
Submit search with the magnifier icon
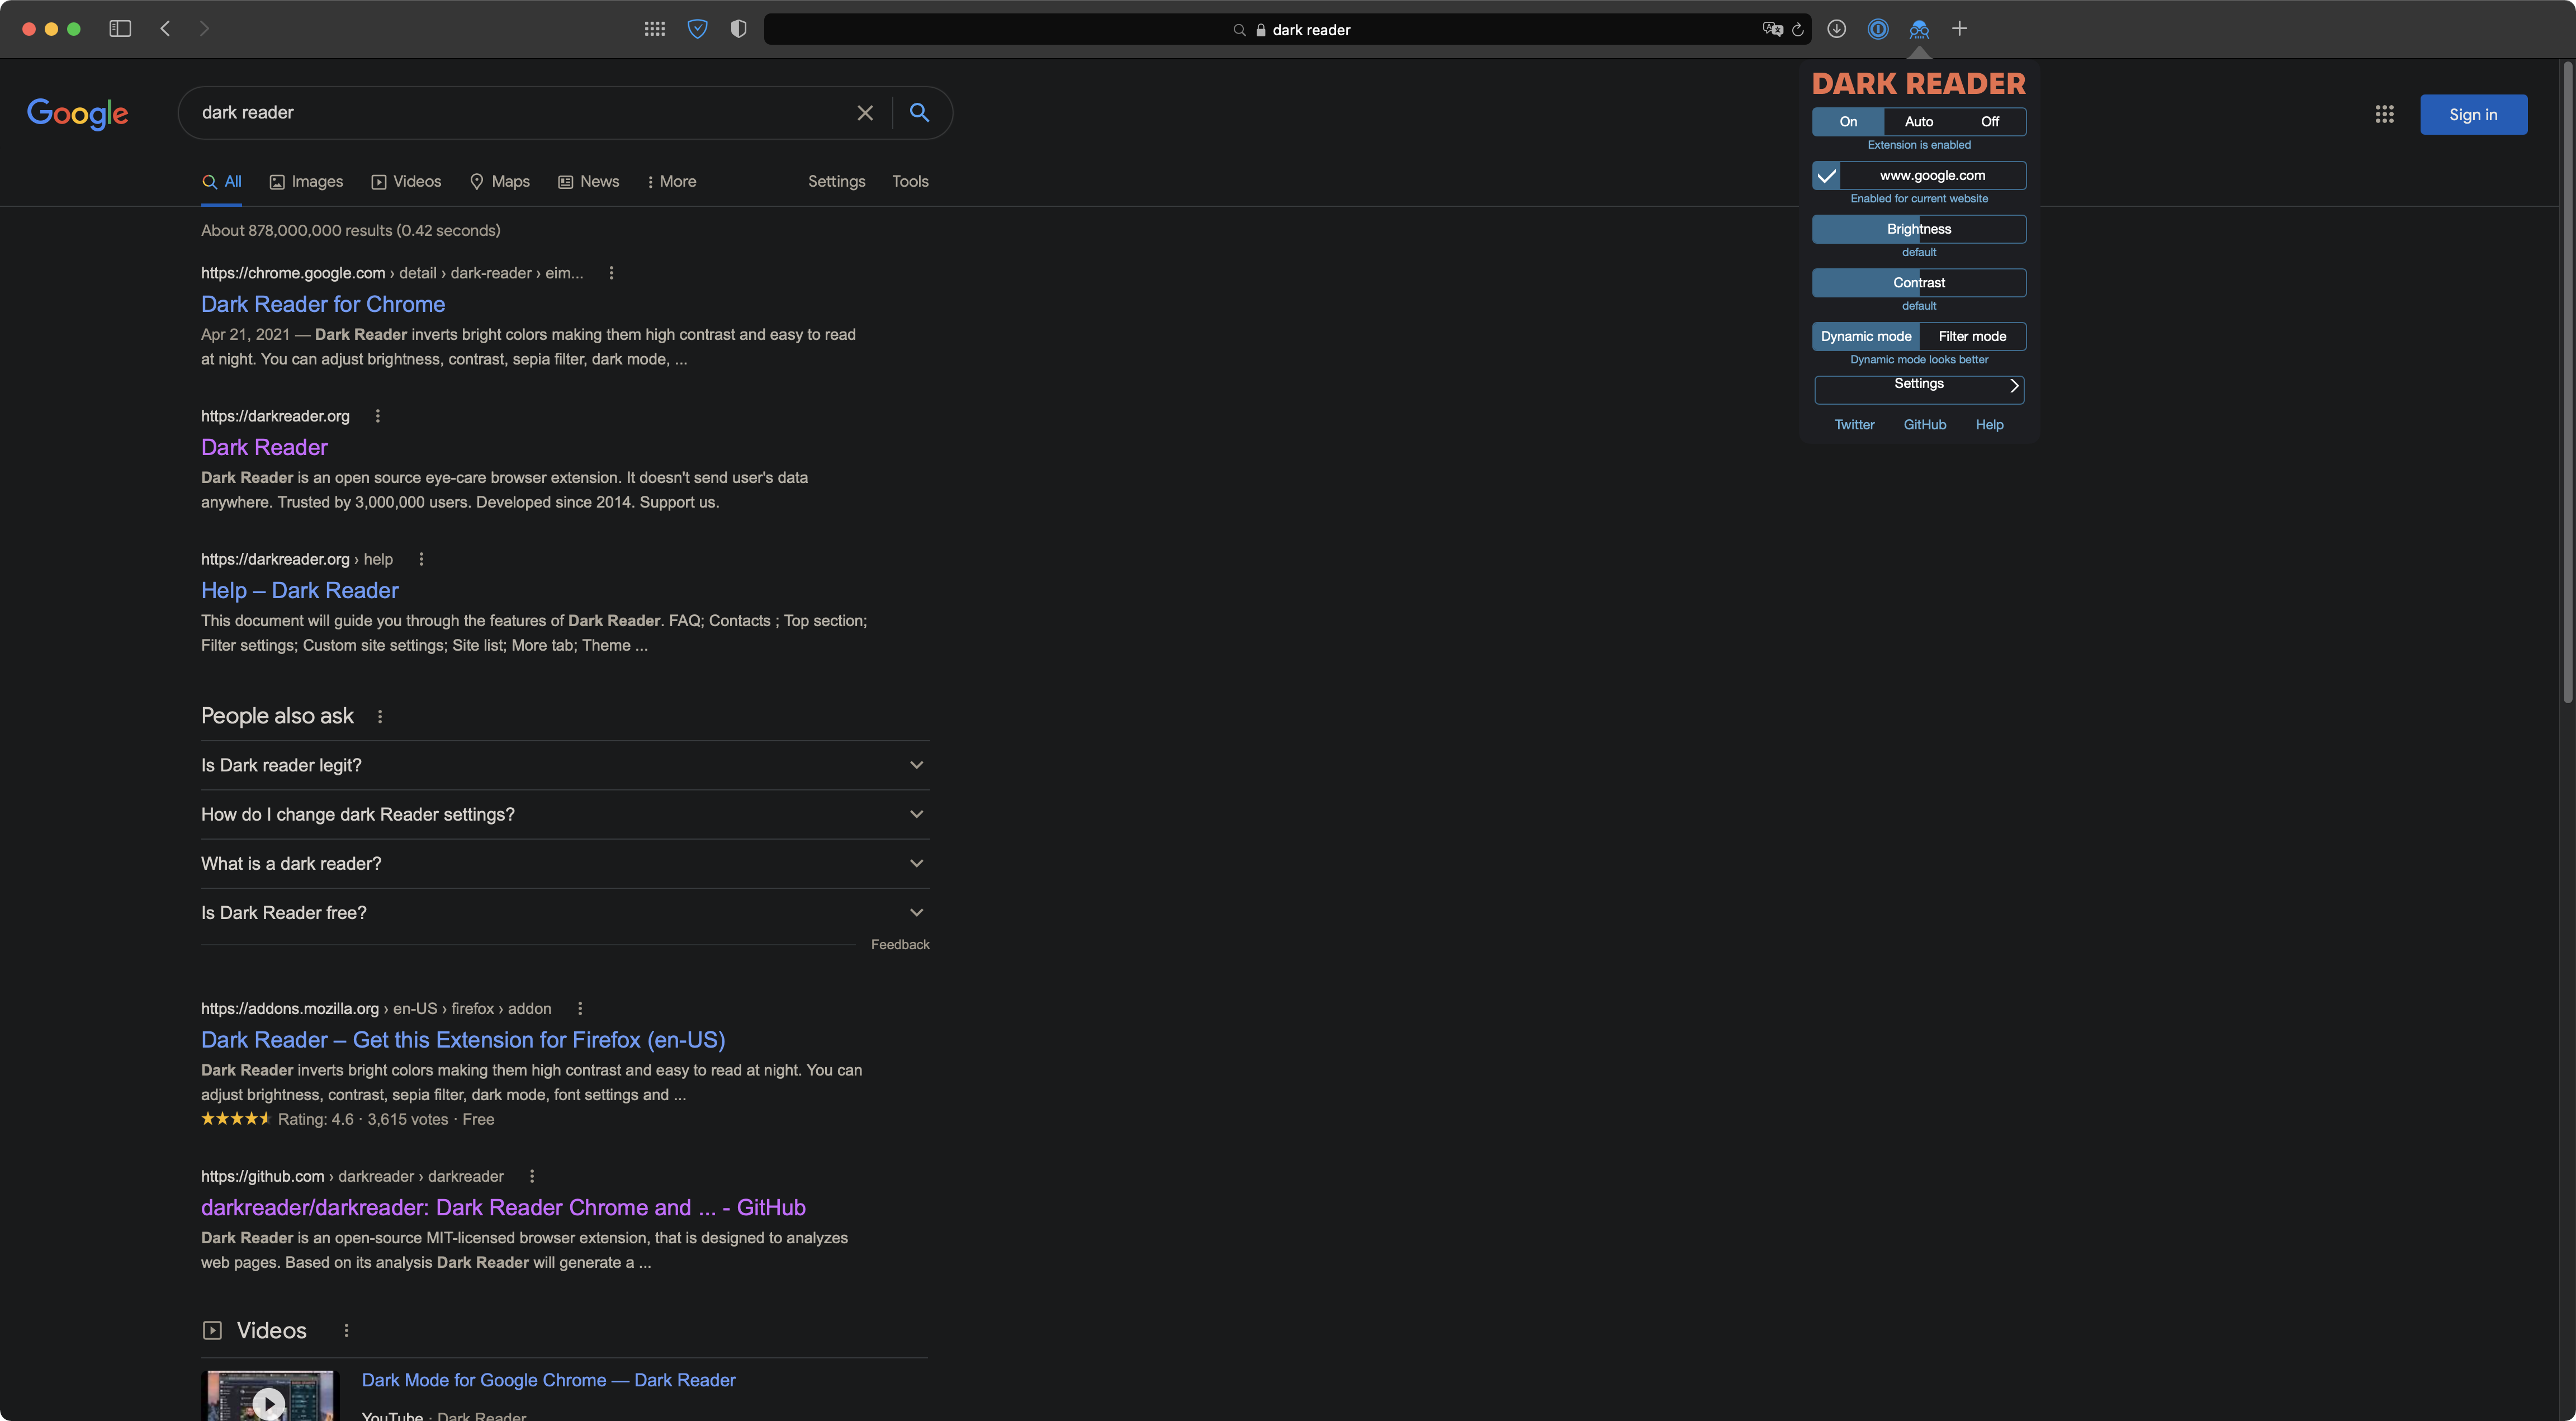[x=920, y=113]
